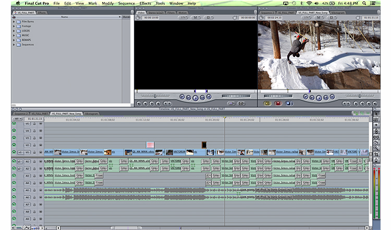Switch to the Vikstagram tab in the Timeline
This screenshot has width=391, height=230.
(x=91, y=113)
